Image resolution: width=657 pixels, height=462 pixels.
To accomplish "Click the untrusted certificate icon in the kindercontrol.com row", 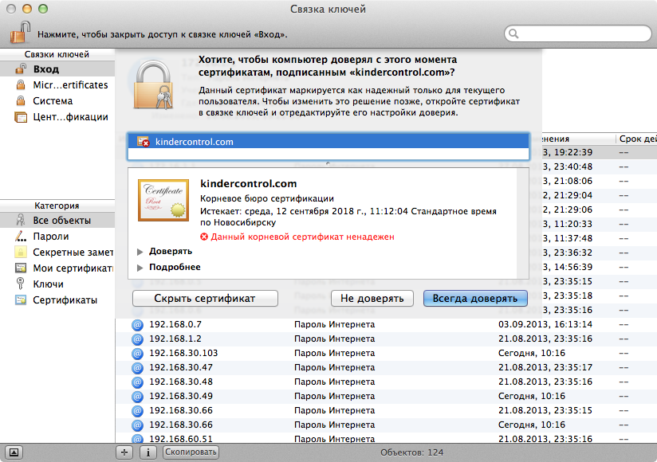I will tap(143, 142).
